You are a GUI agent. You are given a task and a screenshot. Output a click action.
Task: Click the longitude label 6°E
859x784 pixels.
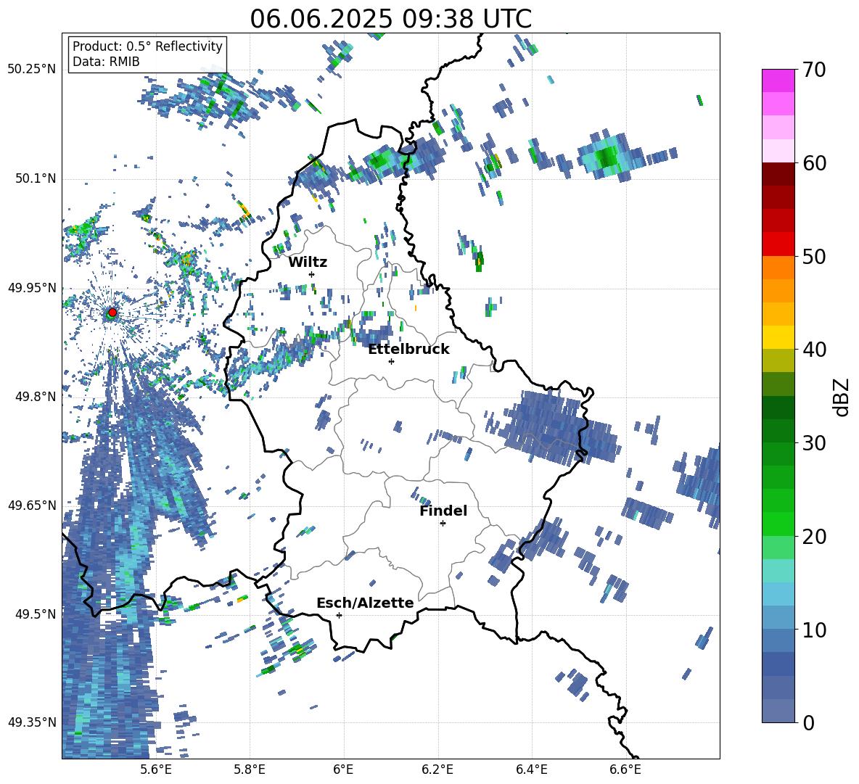click(343, 769)
